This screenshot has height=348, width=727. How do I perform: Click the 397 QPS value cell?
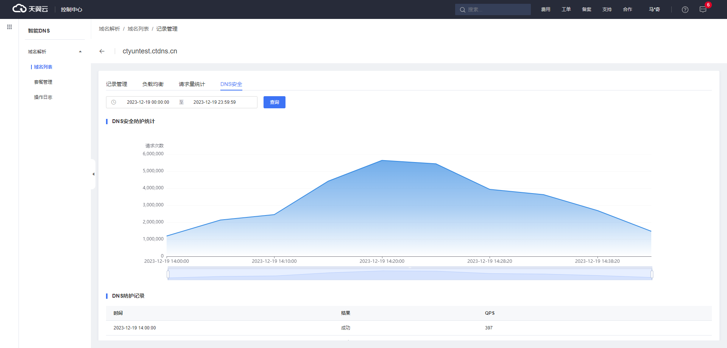pos(489,328)
